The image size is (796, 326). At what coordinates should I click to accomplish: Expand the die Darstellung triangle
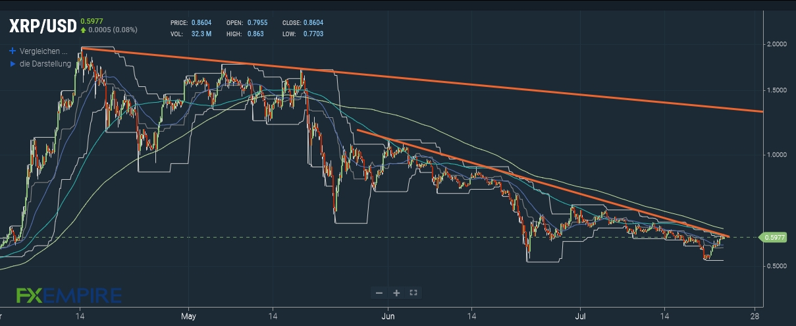click(13, 64)
